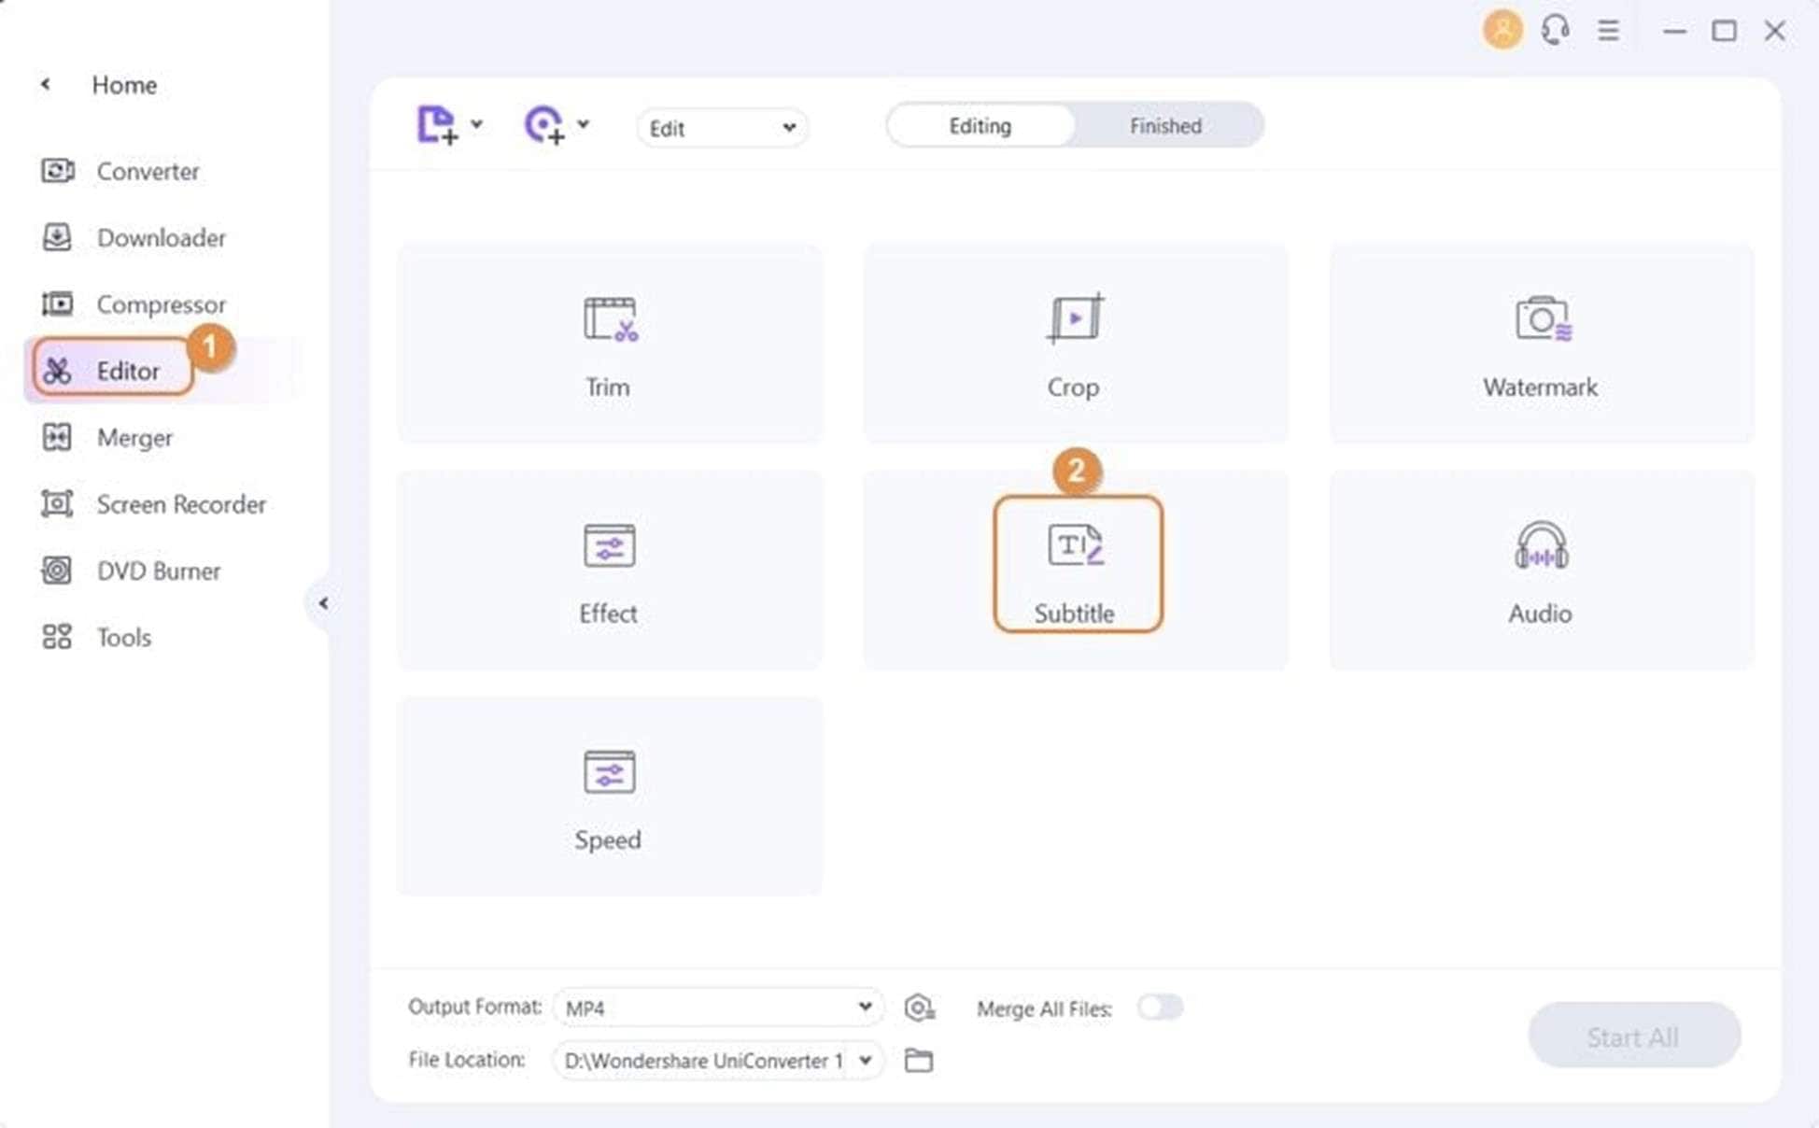Open the support headset icon
The image size is (1819, 1128).
tap(1555, 30)
